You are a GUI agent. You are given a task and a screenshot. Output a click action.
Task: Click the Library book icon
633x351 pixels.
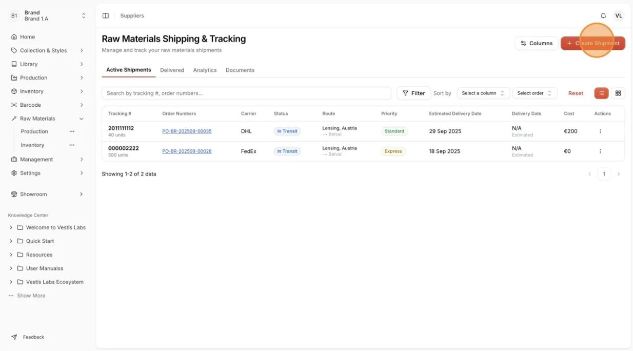point(14,64)
